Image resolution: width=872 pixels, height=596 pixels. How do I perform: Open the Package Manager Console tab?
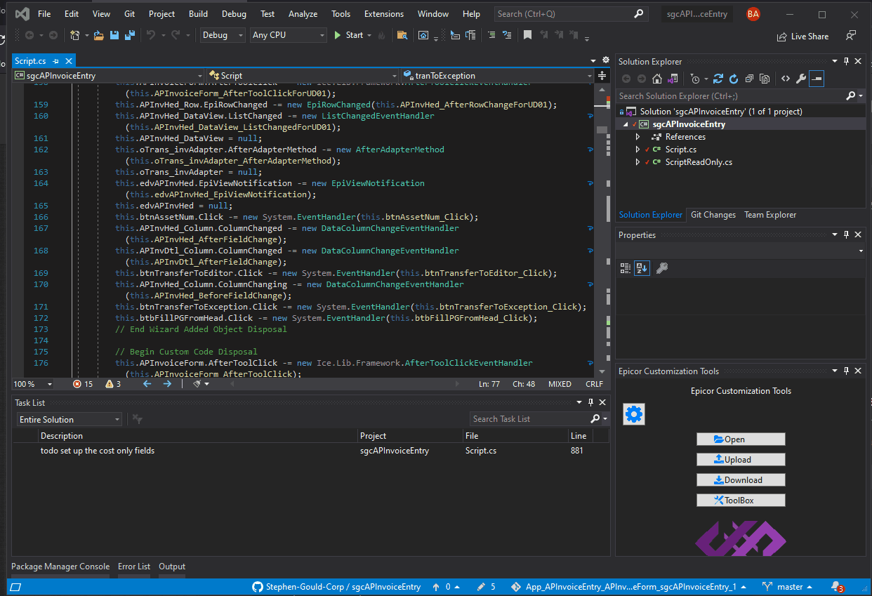(x=60, y=567)
